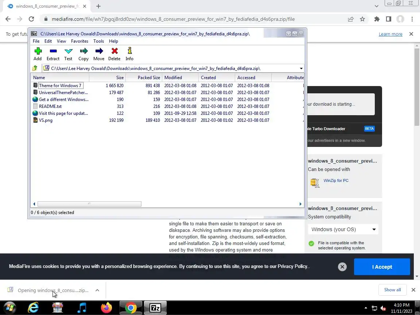The height and width of the screenshot is (315, 420).
Task: Click the left arrow of horizontal scrollbar
Action: click(34, 204)
